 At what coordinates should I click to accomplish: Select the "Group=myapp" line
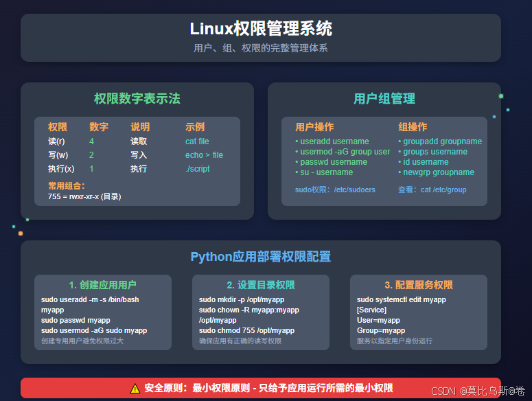381,330
